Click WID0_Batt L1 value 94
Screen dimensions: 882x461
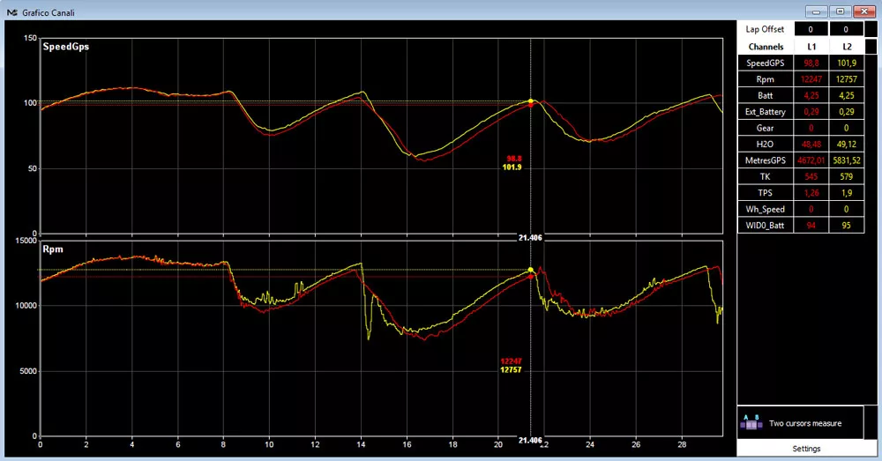[811, 226]
